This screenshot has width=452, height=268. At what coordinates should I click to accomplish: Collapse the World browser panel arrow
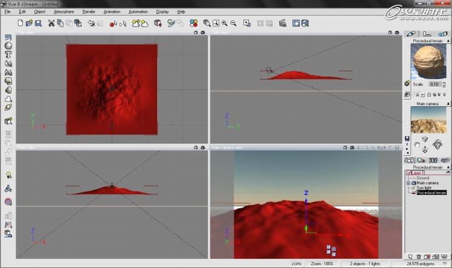(x=448, y=167)
